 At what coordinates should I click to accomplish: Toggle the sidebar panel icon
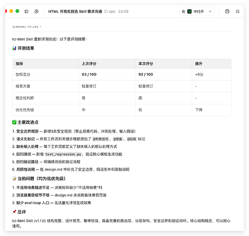26,11
